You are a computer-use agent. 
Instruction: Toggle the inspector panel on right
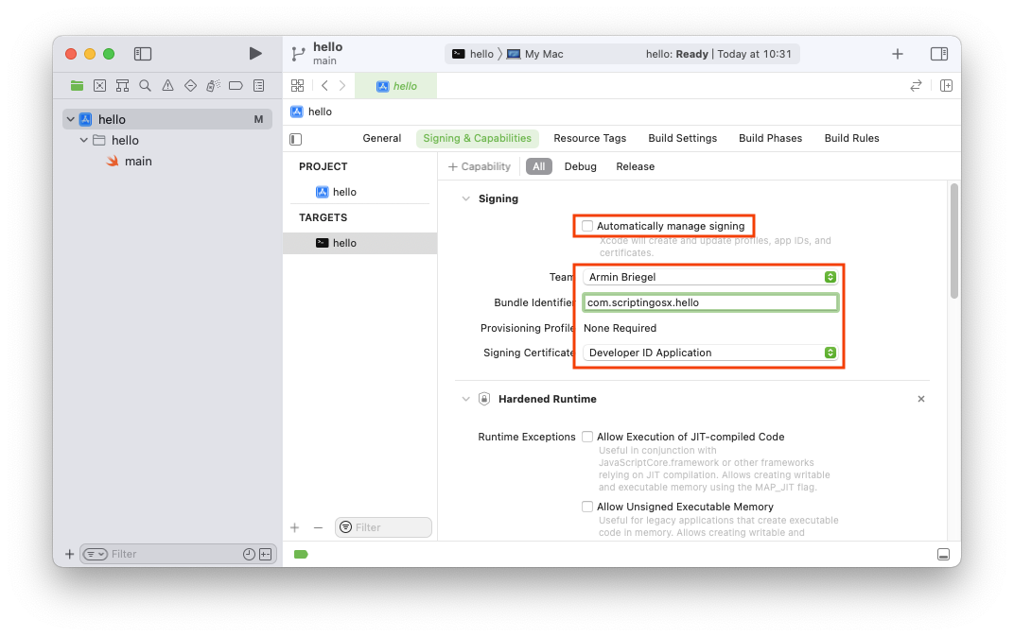939,54
